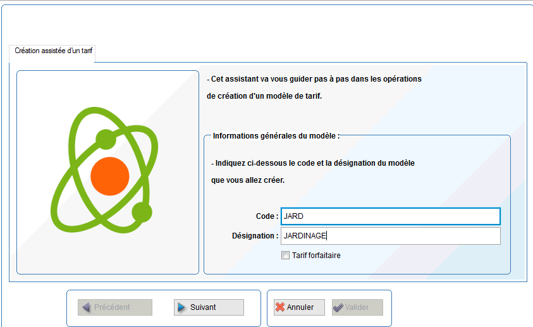Click the blue right-arrow icon on Suivant
This screenshot has height=327, width=533.
click(181, 307)
